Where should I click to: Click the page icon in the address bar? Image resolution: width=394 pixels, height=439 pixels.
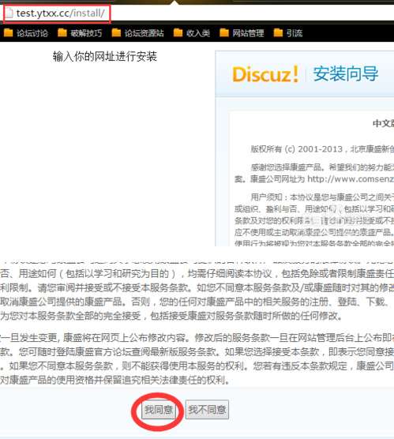click(x=9, y=13)
